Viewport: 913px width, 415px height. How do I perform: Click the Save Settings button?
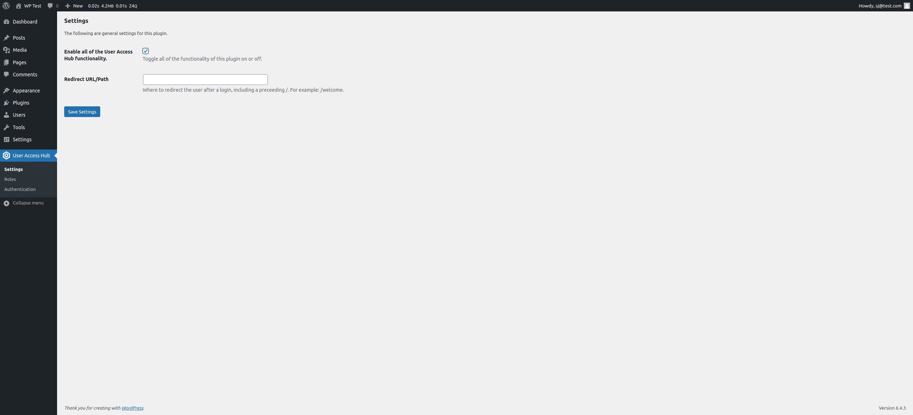click(x=82, y=111)
